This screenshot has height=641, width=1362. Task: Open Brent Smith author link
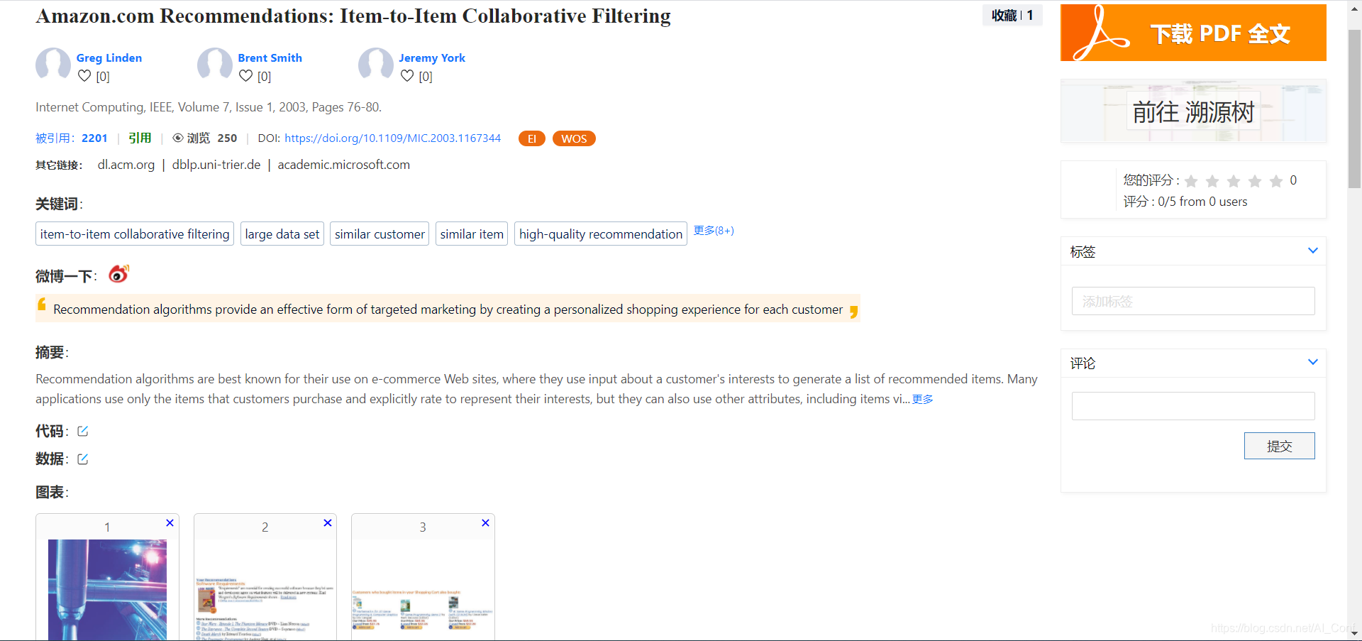(x=270, y=58)
